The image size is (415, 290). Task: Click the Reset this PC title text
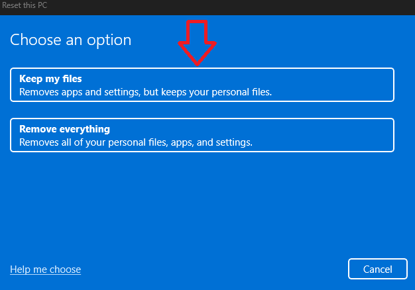(25, 5)
